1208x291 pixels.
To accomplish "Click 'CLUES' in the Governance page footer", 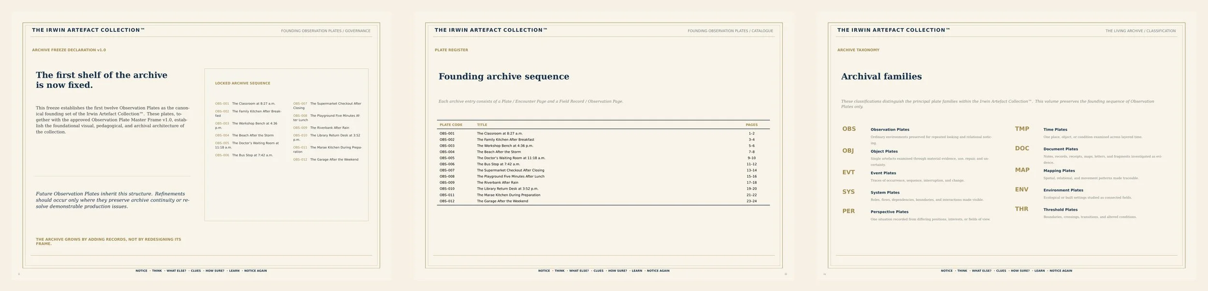I will point(196,271).
